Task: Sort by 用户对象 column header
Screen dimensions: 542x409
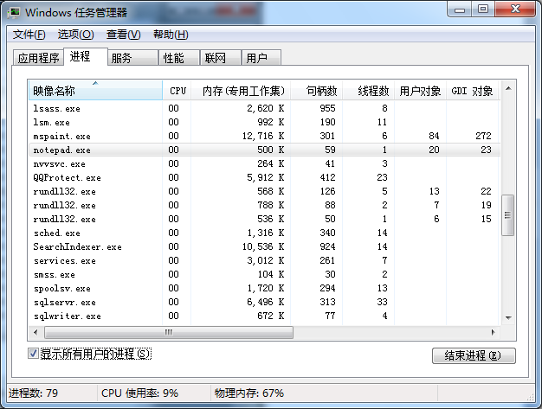Action: coord(420,91)
